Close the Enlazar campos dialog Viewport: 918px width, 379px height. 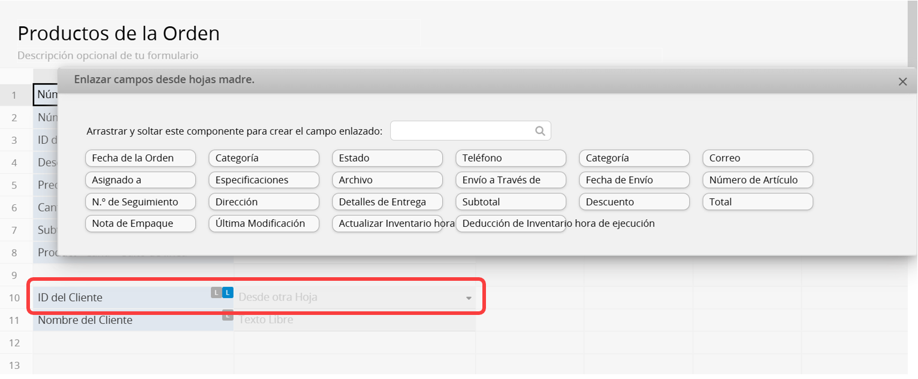pos(902,82)
